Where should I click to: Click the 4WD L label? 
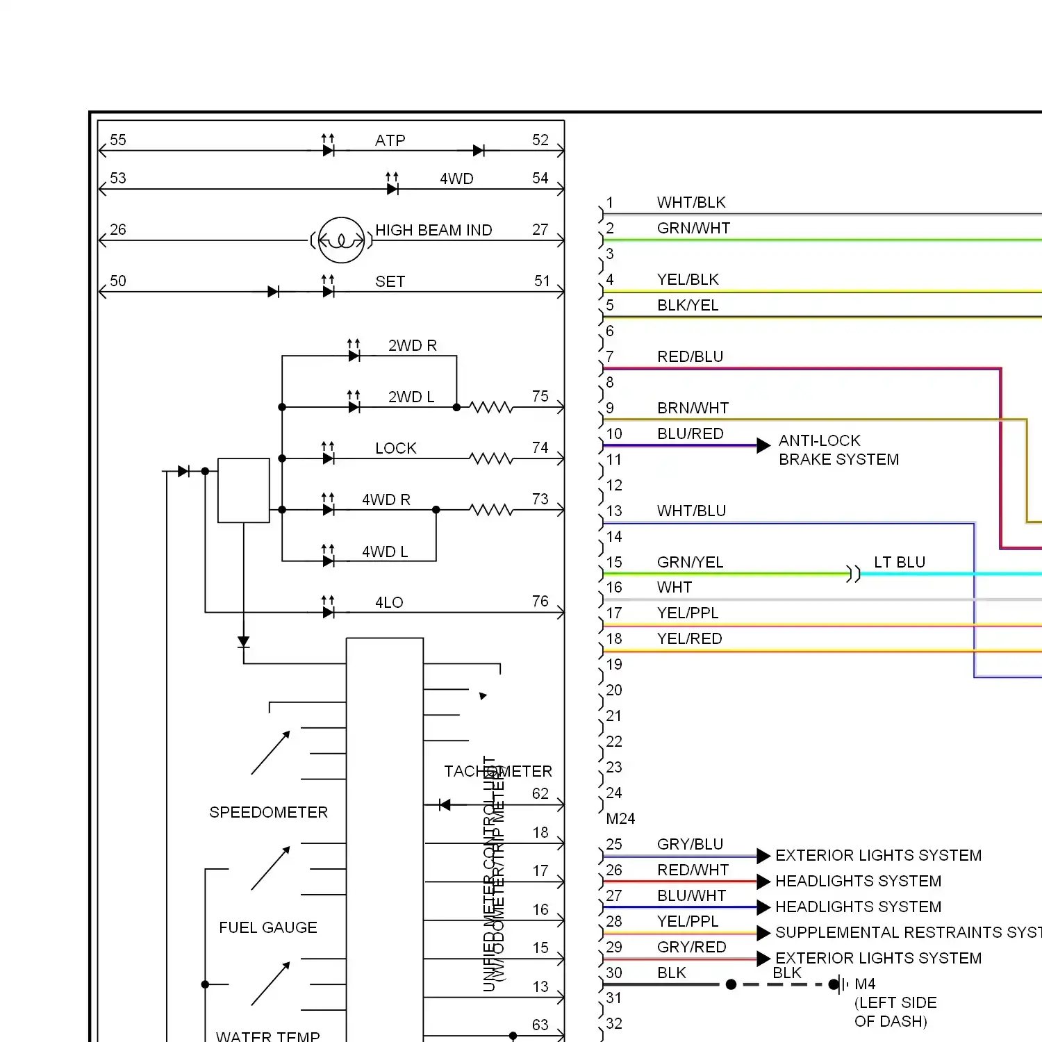click(385, 552)
